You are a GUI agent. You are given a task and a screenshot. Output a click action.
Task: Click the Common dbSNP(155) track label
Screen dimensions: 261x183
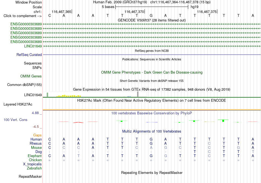tap(24, 85)
